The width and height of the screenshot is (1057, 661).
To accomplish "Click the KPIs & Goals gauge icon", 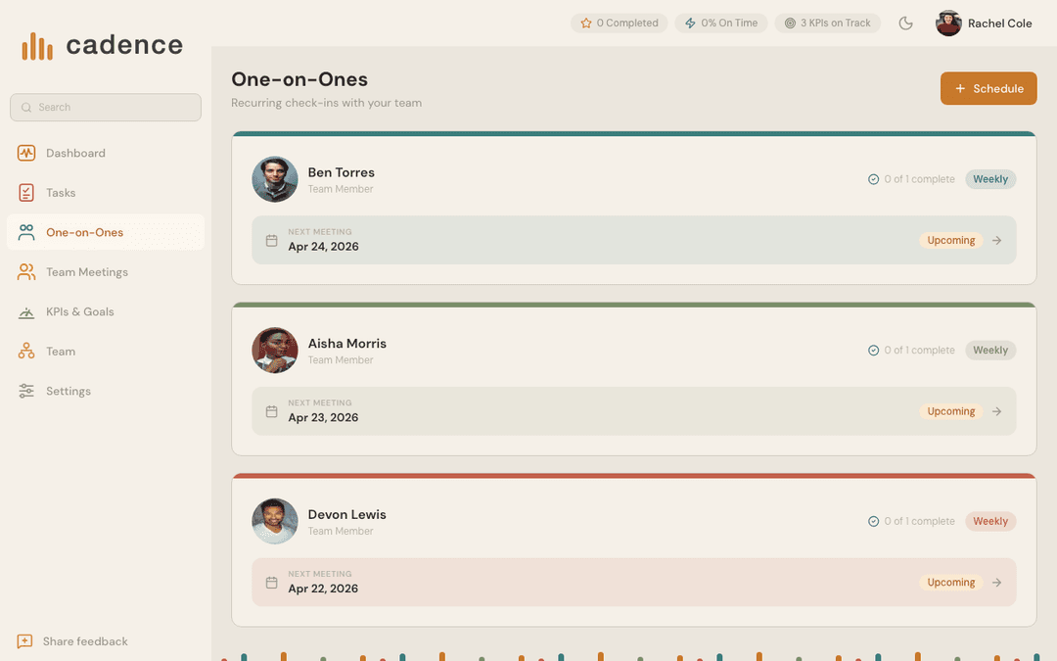I will (26, 312).
